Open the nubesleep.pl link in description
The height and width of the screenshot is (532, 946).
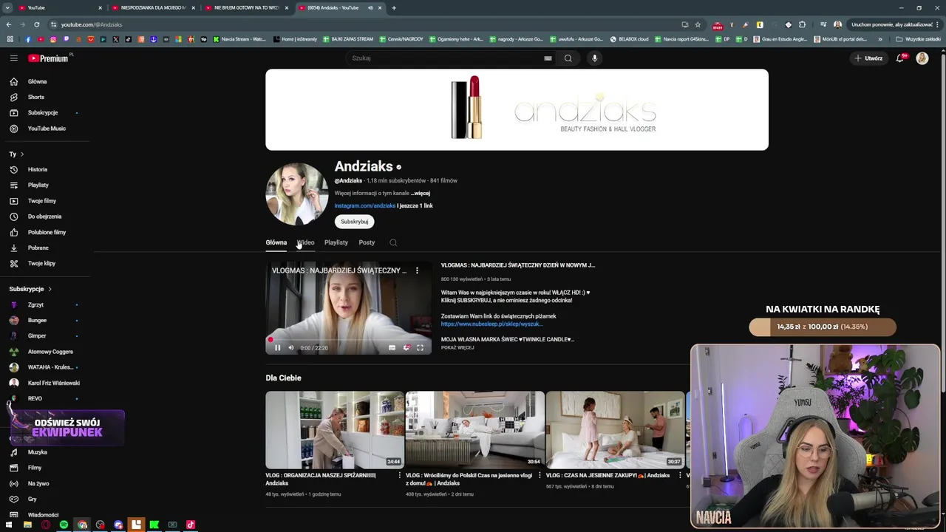coord(491,324)
